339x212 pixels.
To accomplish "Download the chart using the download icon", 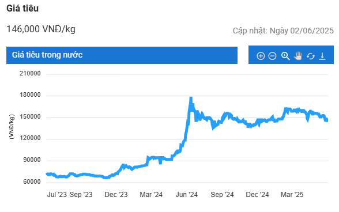I will (x=322, y=56).
